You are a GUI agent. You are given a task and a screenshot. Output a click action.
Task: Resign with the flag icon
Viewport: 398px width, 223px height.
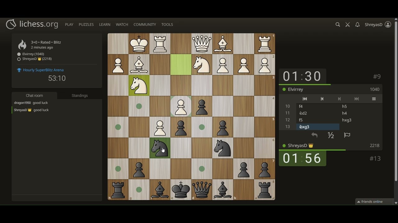tap(347, 135)
